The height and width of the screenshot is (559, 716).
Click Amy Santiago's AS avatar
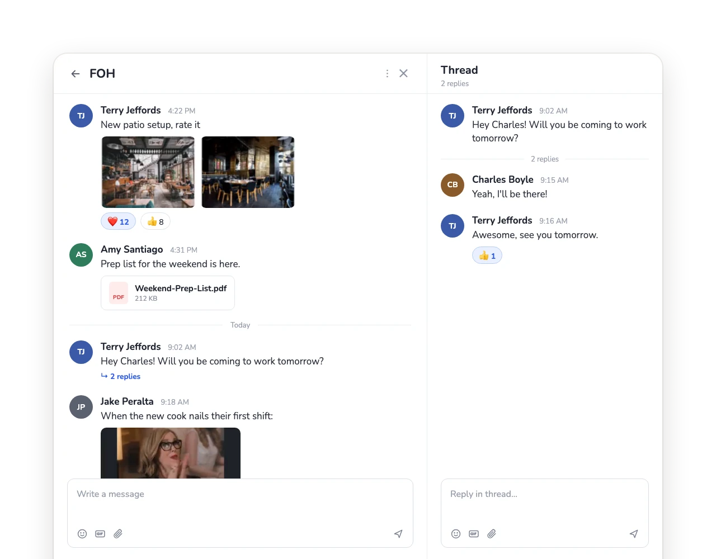coord(81,255)
